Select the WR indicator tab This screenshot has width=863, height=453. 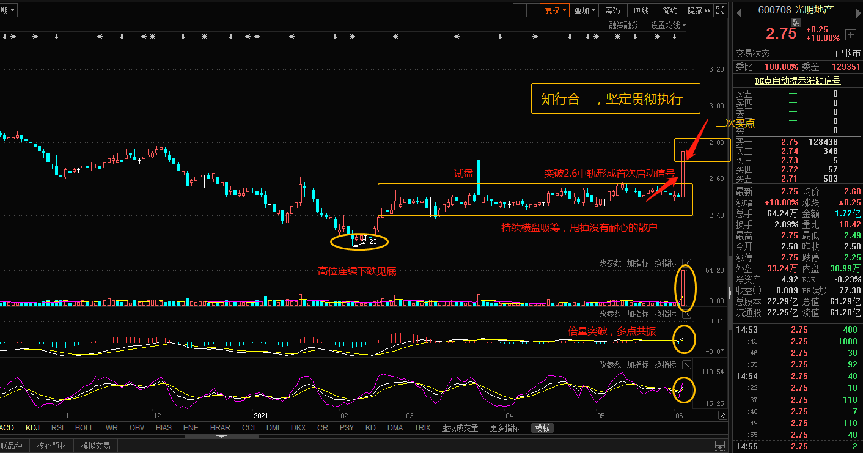(112, 428)
